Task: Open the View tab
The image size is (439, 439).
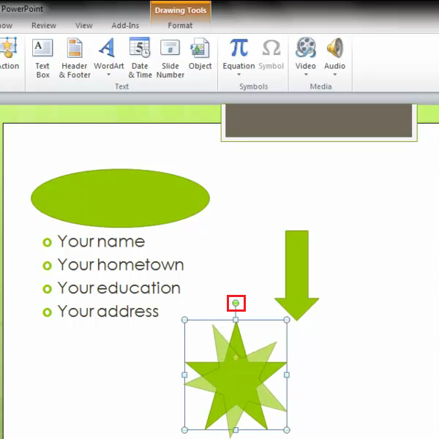Action: [x=83, y=26]
